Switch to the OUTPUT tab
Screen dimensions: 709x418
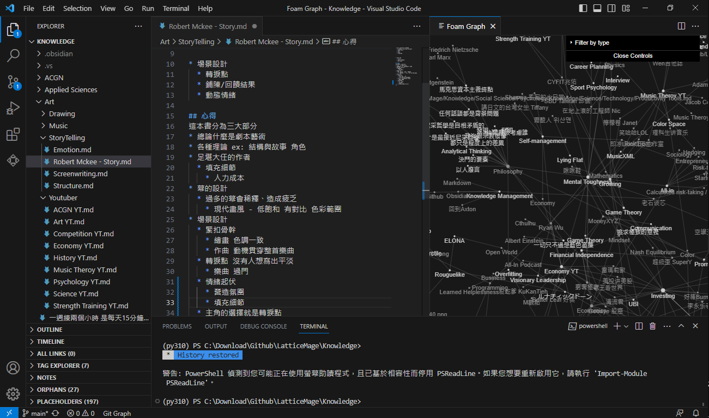click(216, 326)
